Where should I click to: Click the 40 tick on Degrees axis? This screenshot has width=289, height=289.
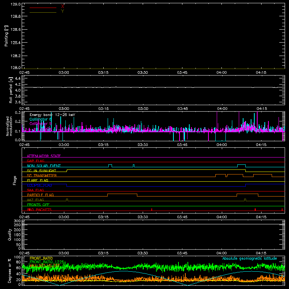coord(18,274)
